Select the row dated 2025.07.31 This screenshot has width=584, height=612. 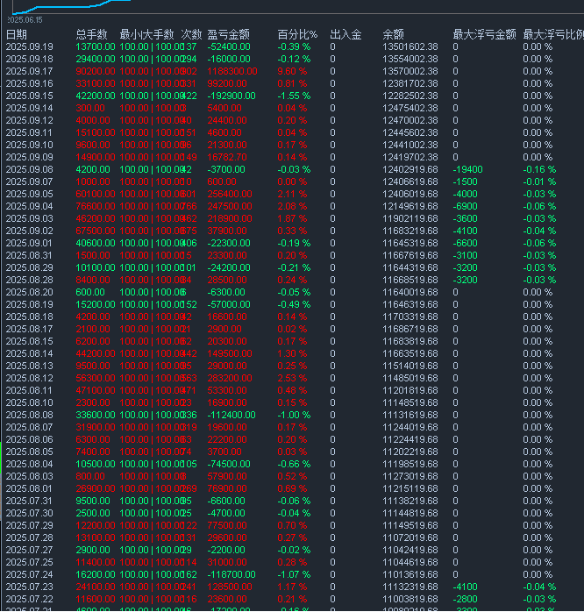pos(29,501)
